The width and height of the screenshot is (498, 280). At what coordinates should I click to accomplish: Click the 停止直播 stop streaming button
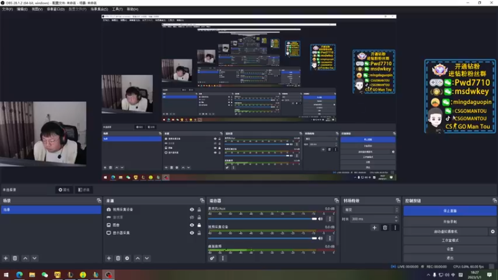pos(449,211)
